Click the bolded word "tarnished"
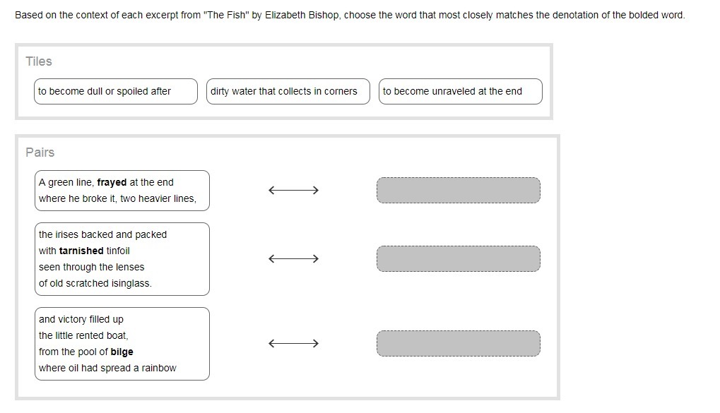 coord(81,251)
